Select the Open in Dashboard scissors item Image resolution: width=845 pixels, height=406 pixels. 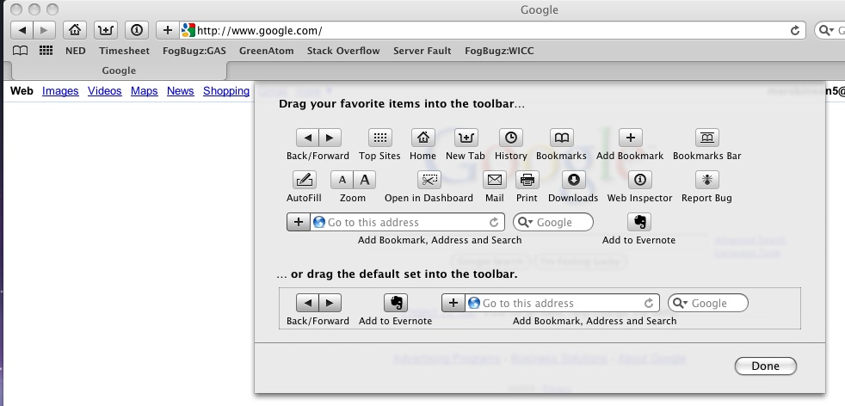[429, 180]
